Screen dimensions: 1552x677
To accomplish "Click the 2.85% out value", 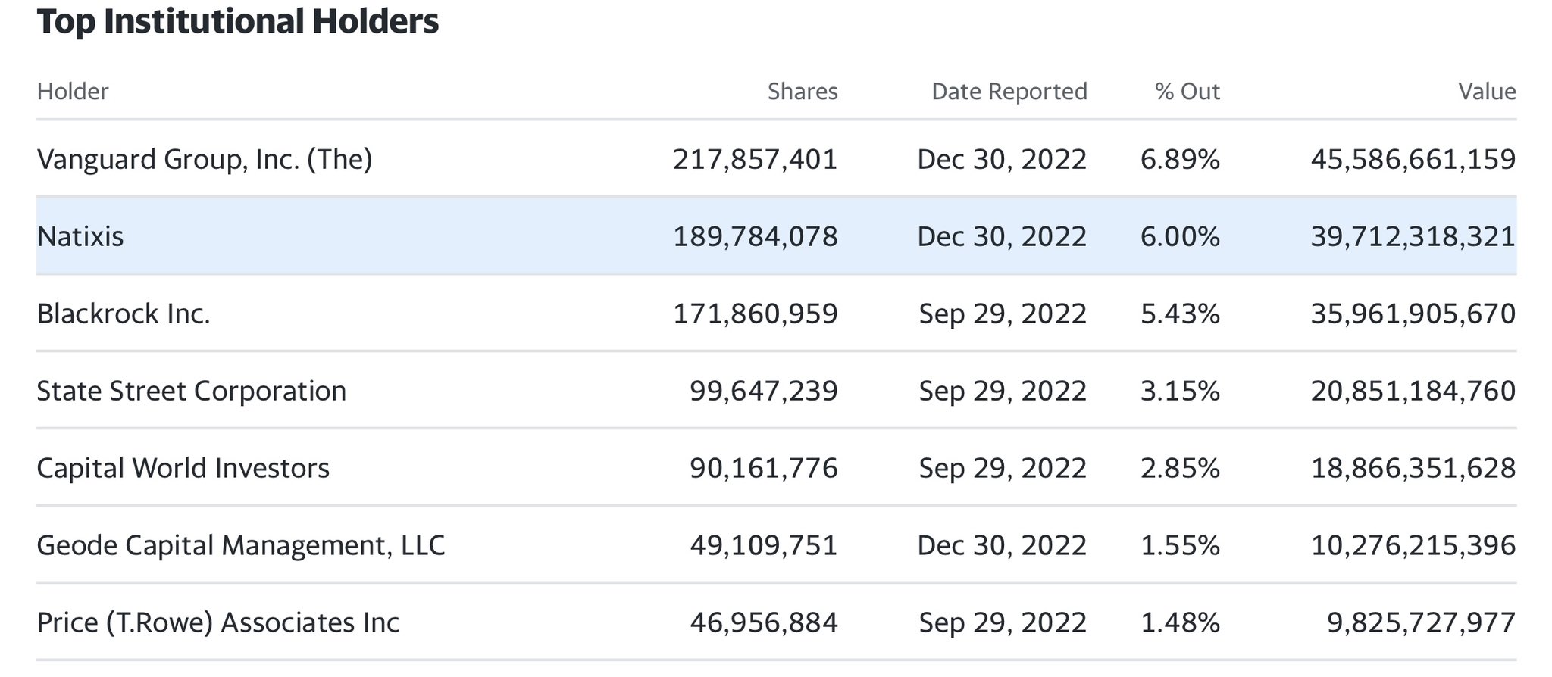I will [x=1180, y=469].
